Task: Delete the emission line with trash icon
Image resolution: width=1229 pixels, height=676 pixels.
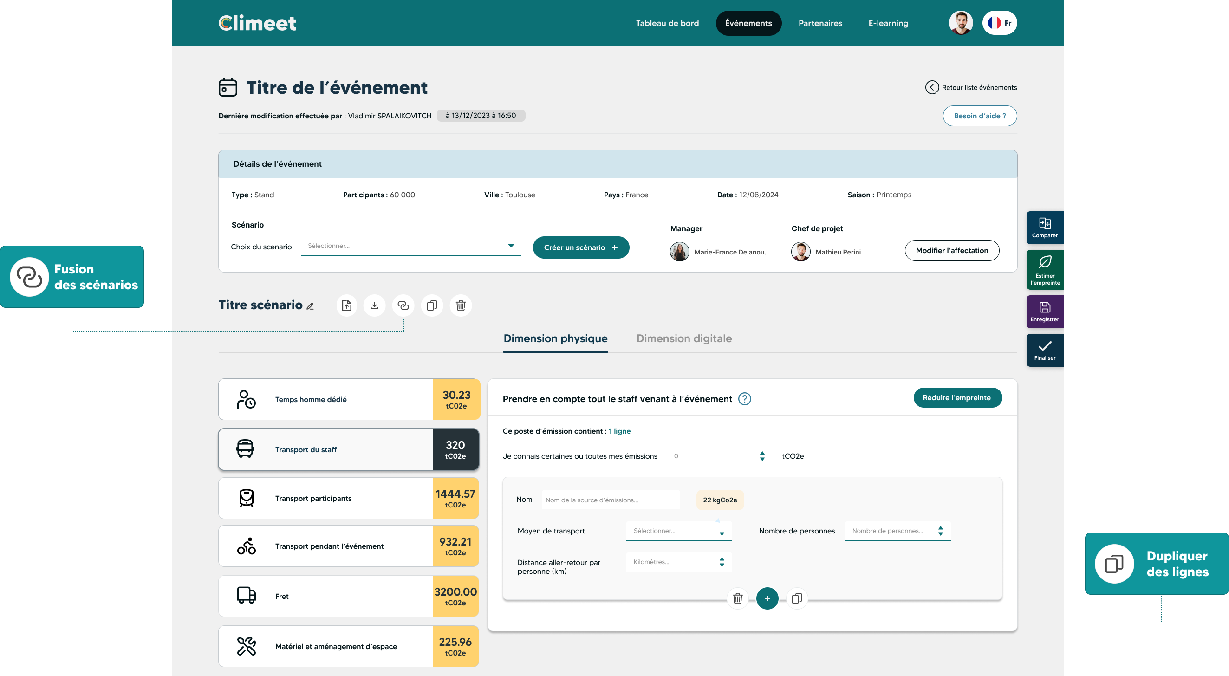Action: 738,598
